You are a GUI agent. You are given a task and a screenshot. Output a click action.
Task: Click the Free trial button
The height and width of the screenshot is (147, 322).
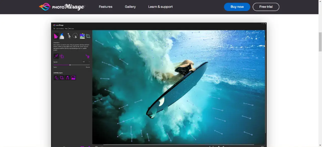point(266,7)
